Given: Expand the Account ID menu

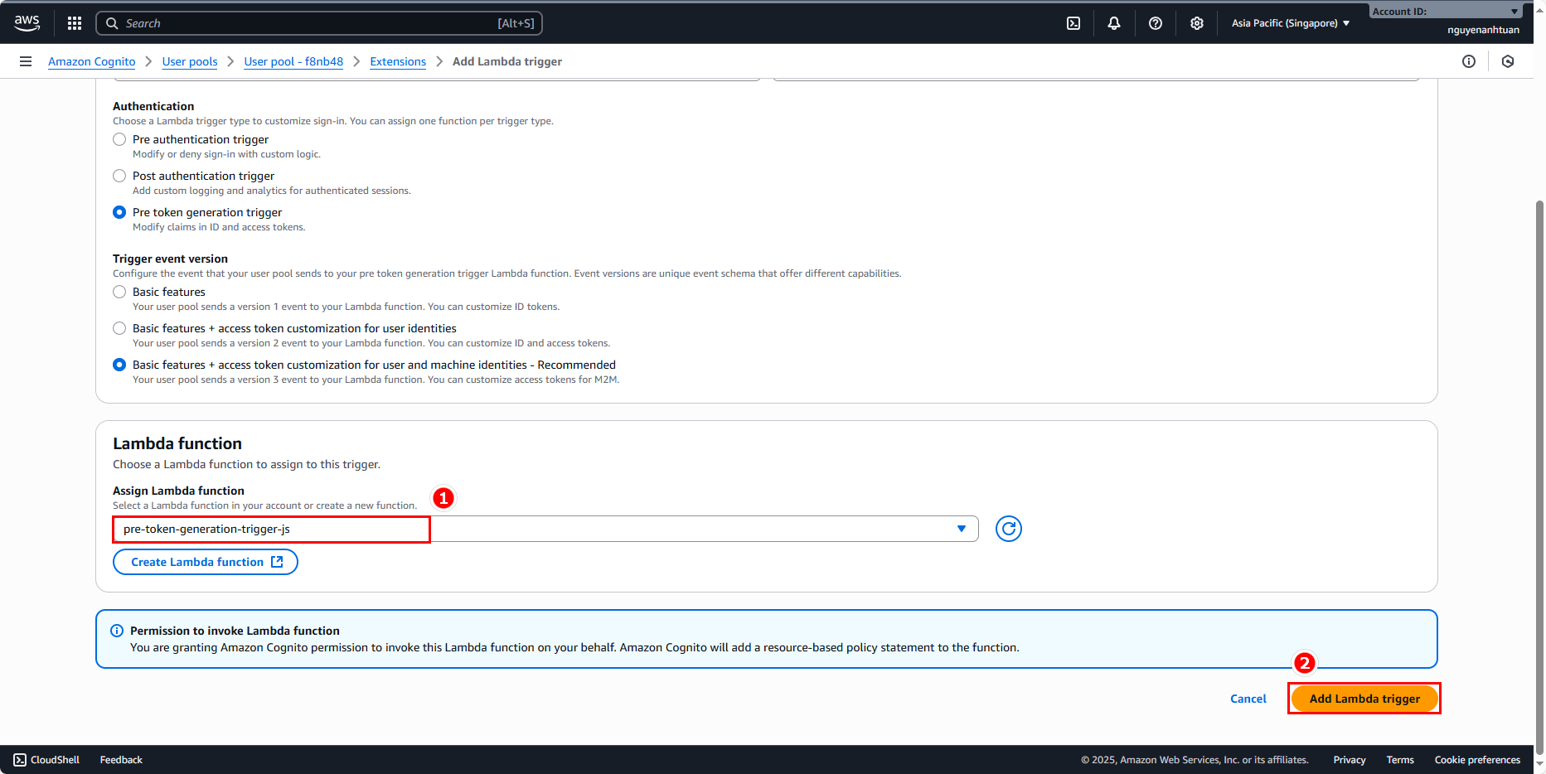Looking at the screenshot, I should 1445,12.
